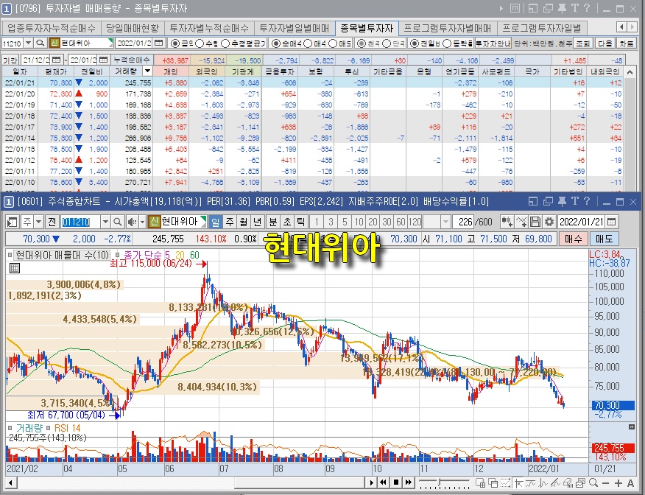Open the 투자자별일별매매 tab
Image resolution: width=645 pixels, height=495 pixels.
tap(295, 28)
